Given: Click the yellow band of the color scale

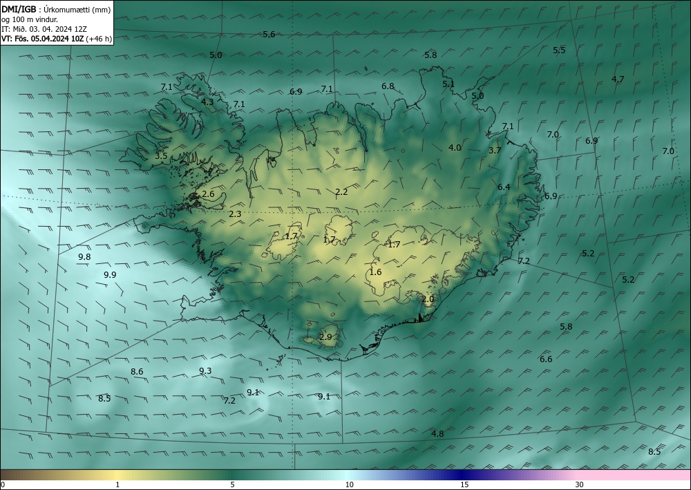Looking at the screenshot, I should (117, 475).
